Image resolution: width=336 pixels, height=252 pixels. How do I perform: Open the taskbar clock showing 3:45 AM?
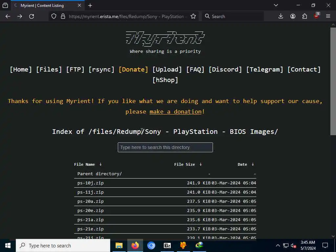pyautogui.click(x=308, y=245)
